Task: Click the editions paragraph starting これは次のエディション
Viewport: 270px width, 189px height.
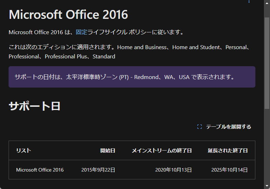Action: point(130,52)
